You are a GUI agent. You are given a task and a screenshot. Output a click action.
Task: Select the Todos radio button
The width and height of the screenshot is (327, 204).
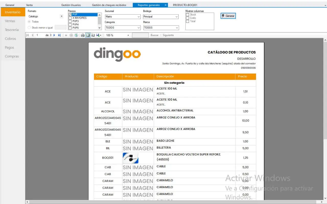[x=29, y=22]
